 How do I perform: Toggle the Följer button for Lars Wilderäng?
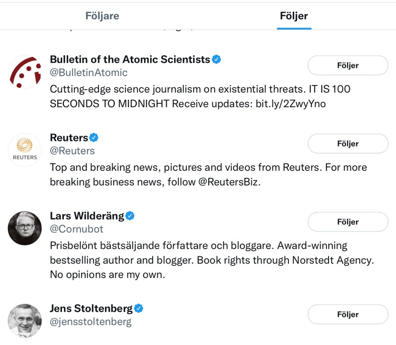coord(348,222)
